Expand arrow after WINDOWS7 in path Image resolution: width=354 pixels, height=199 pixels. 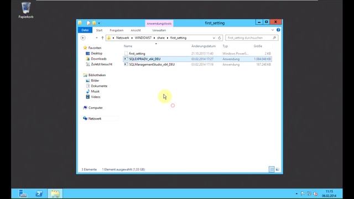coord(154,38)
